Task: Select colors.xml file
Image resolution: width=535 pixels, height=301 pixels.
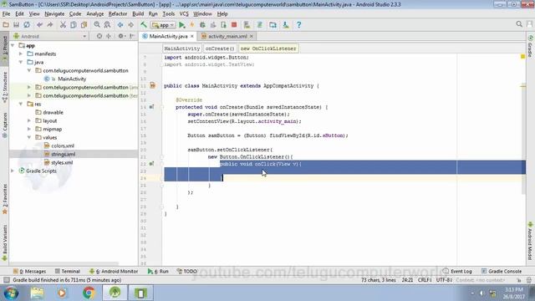Action: click(x=63, y=145)
